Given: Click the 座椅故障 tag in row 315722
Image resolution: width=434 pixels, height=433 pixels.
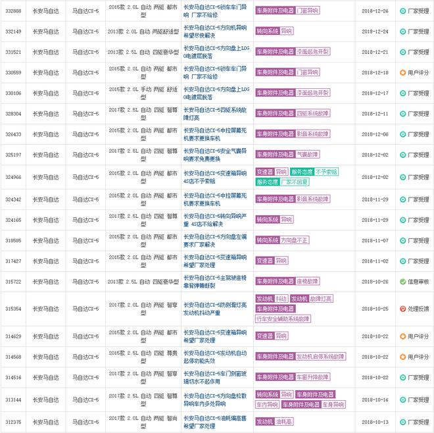Looking at the screenshot, I should coord(307,282).
